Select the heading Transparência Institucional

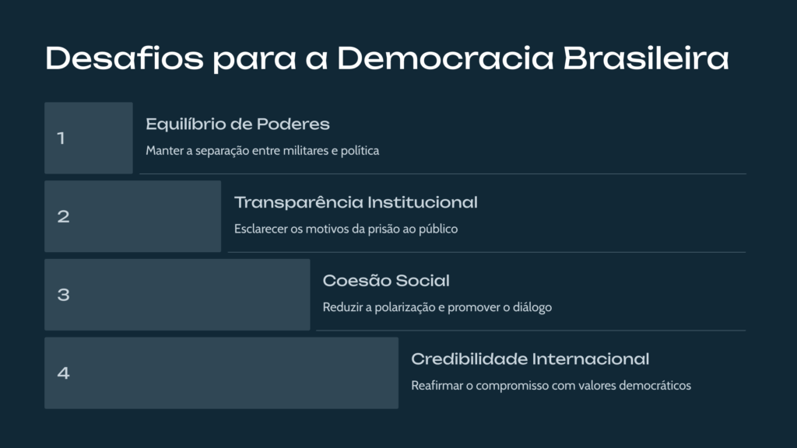click(x=356, y=202)
